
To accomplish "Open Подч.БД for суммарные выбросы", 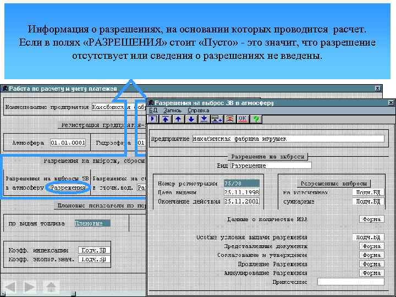I will tap(368, 201).
